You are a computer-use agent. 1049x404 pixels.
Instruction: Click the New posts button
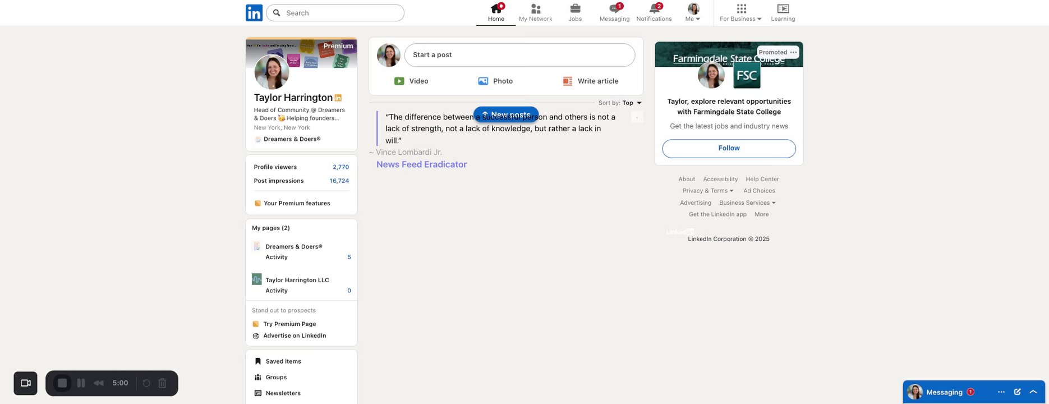coord(506,114)
